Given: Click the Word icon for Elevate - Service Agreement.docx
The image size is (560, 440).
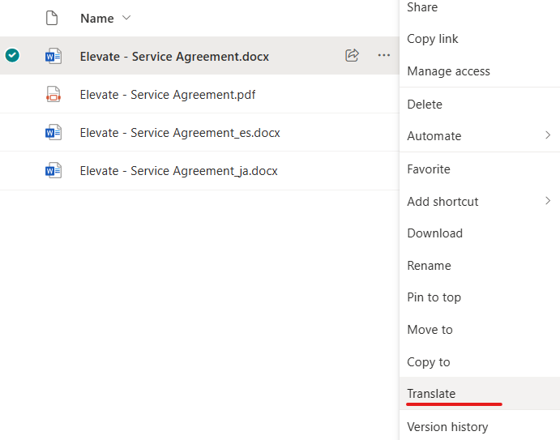Looking at the screenshot, I should point(53,56).
